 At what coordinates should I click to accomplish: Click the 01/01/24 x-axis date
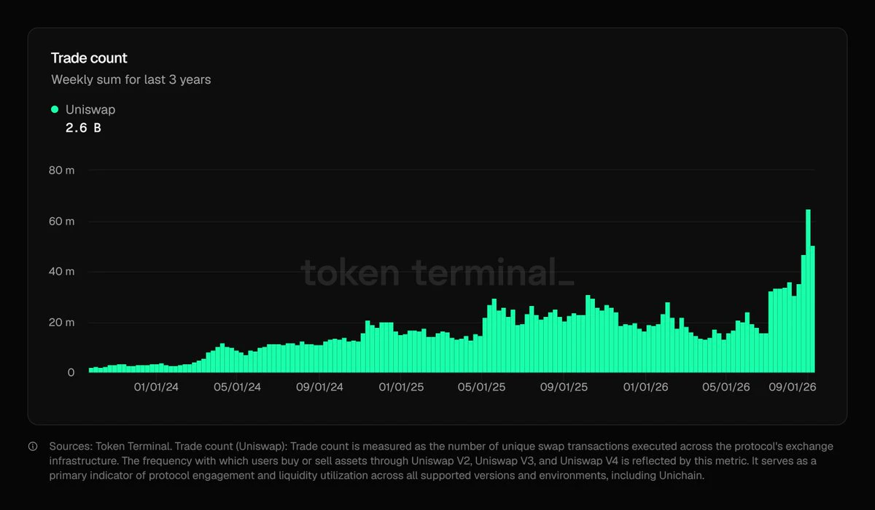click(x=155, y=388)
